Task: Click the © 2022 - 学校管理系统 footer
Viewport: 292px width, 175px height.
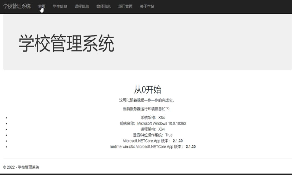Action: [21, 167]
